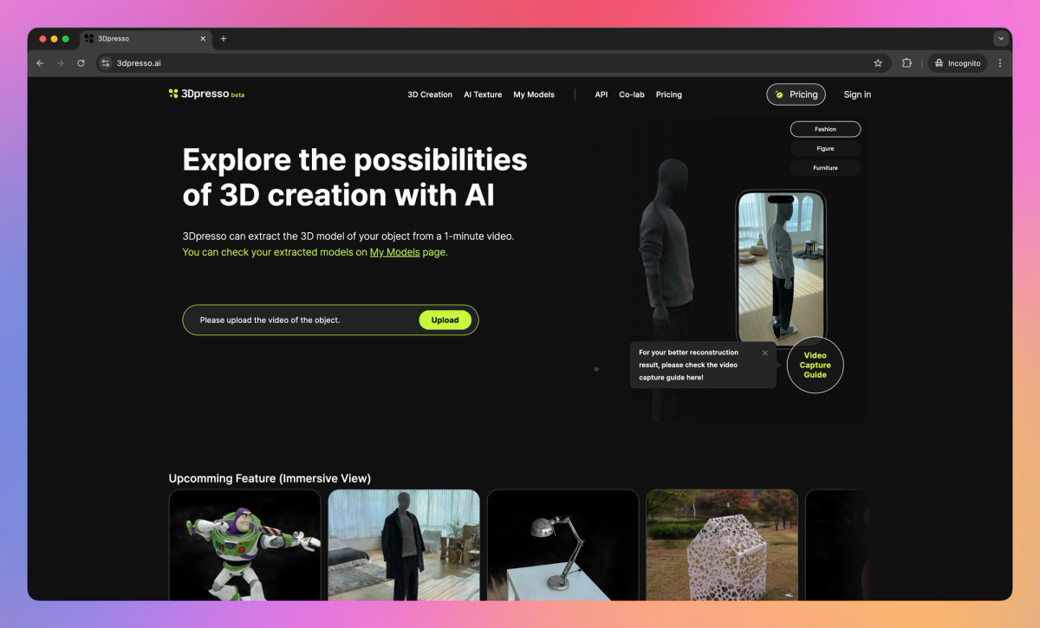This screenshot has height=628, width=1040.
Task: Bookmark this page with the star
Action: tap(878, 63)
